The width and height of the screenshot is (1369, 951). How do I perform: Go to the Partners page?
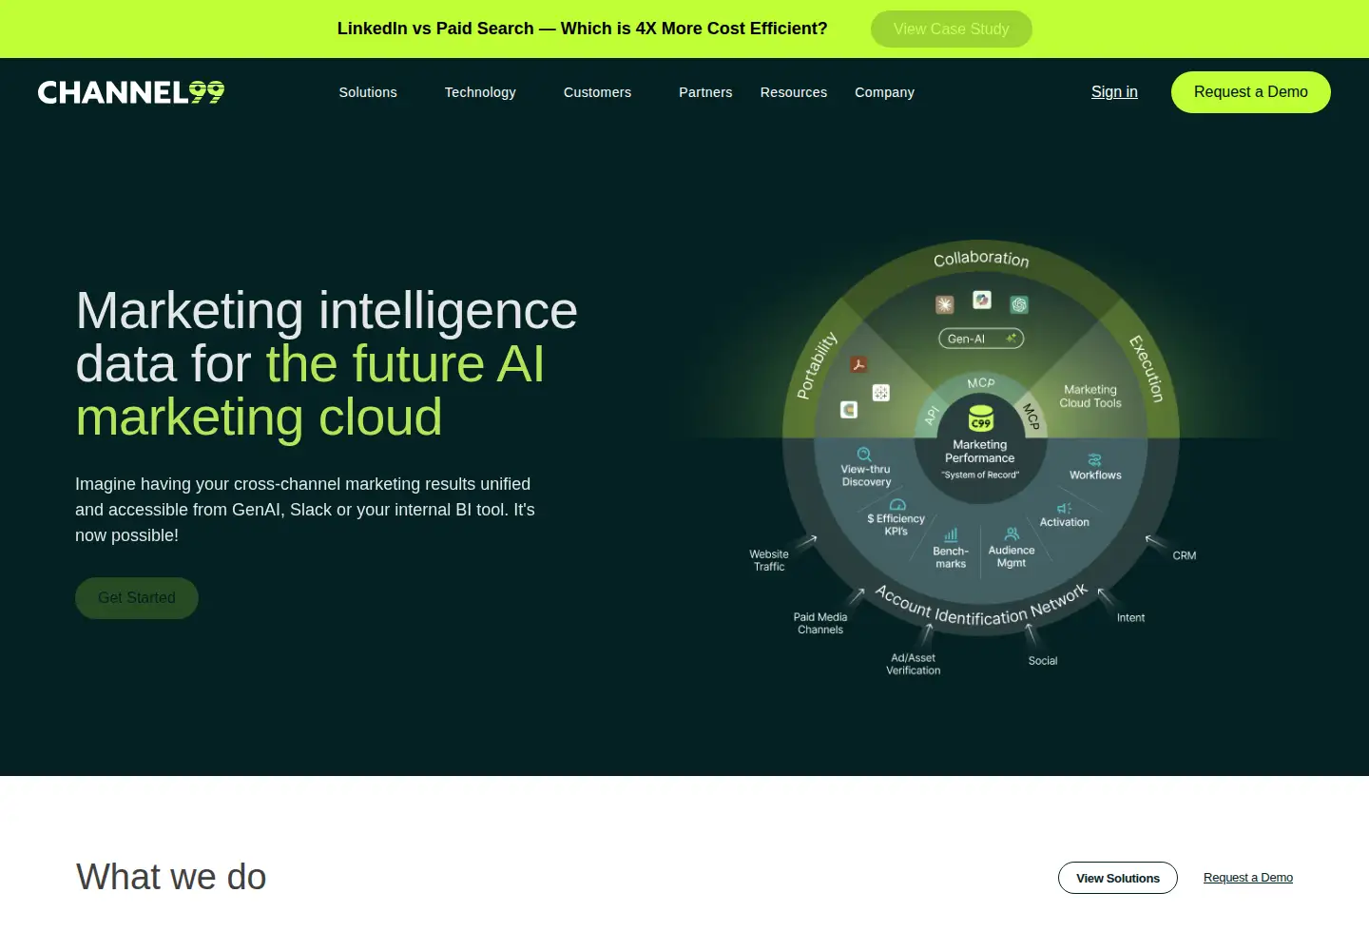(x=705, y=92)
